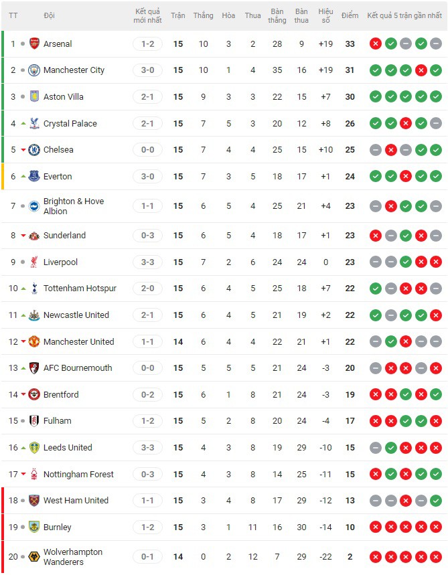448x575 pixels.
Task: Click the Liverpool club crest
Action: [34, 262]
